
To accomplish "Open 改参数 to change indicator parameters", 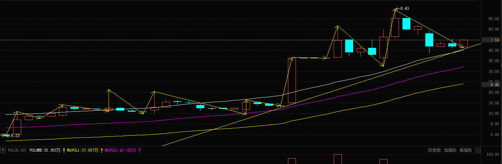I will tap(435, 150).
